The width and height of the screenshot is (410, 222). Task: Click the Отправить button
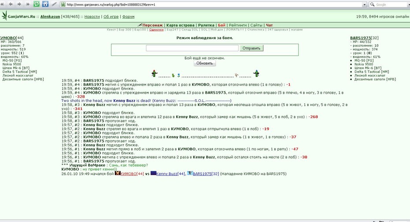(252, 48)
